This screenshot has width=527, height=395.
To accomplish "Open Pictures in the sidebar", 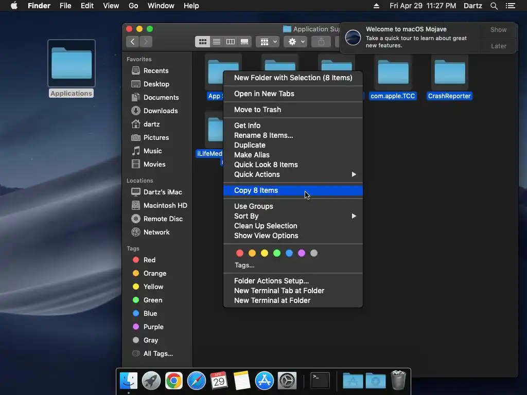I will click(157, 138).
